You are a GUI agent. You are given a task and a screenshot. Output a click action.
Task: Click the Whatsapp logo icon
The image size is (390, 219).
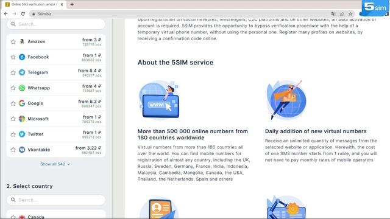(22, 88)
